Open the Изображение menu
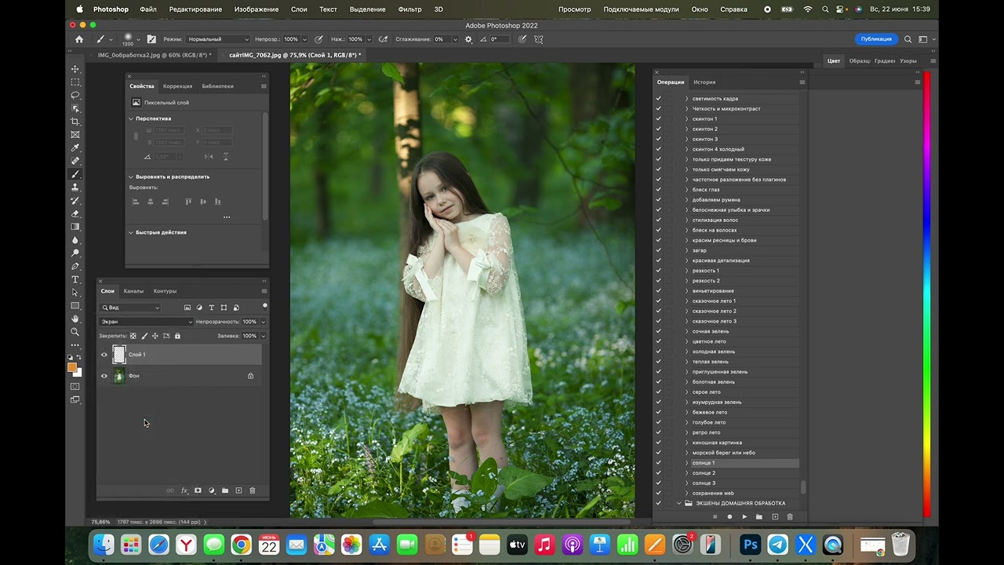 256,9
